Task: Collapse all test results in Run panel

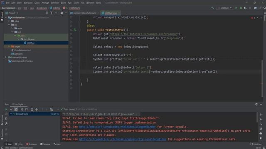Action: [x=37, y=109]
